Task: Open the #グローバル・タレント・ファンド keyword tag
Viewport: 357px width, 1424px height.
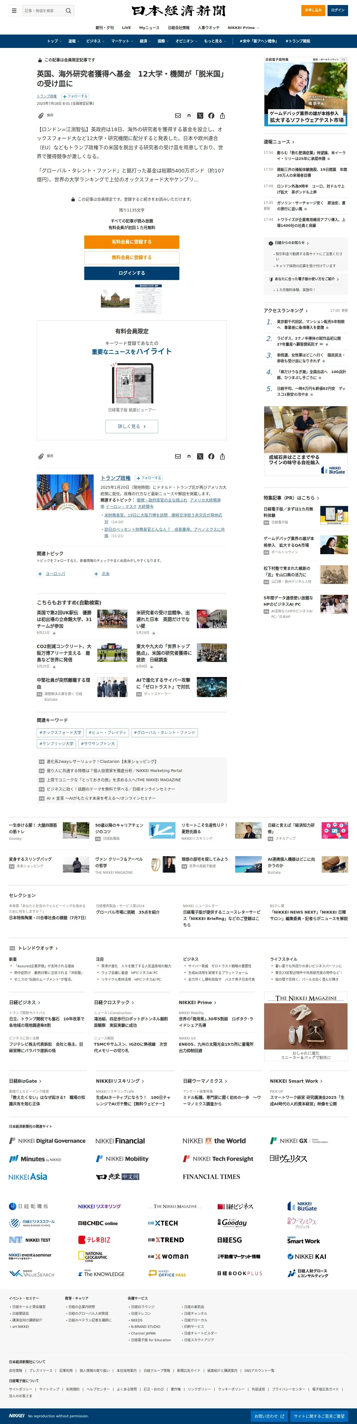Action: pos(164,732)
